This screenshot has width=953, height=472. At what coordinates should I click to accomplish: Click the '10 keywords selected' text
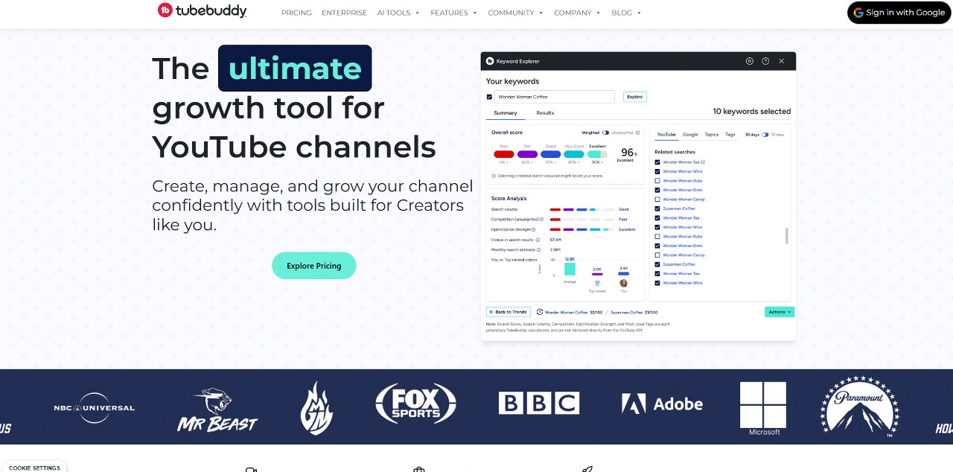tap(752, 112)
